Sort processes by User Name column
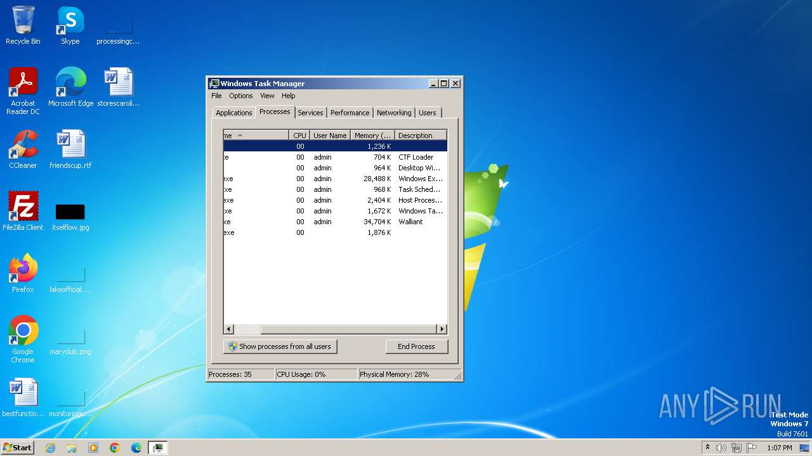This screenshot has height=456, width=812. tap(330, 136)
